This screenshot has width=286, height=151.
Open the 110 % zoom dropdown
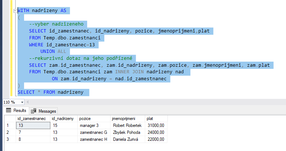click(x=22, y=102)
